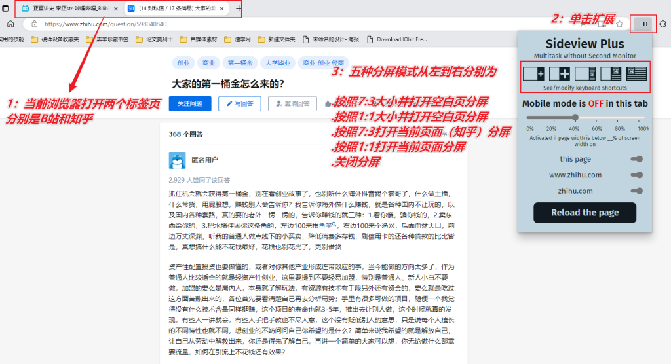Image resolution: width=671 pixels, height=364 pixels.
Task: Click the question title 大家的第一桶金怎么来的?
Action: [x=228, y=84]
